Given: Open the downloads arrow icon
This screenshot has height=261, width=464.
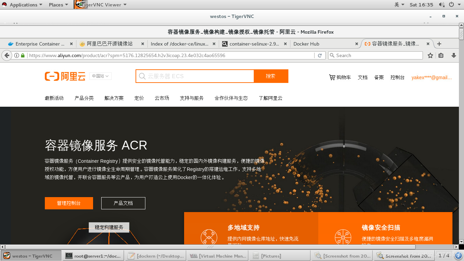Looking at the screenshot, I should 453,55.
